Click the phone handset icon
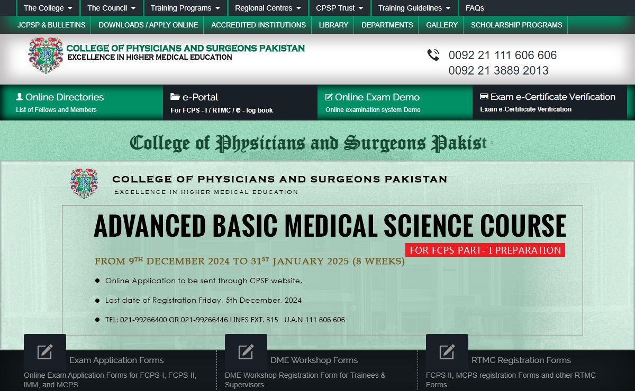The width and height of the screenshot is (635, 391). coord(433,55)
